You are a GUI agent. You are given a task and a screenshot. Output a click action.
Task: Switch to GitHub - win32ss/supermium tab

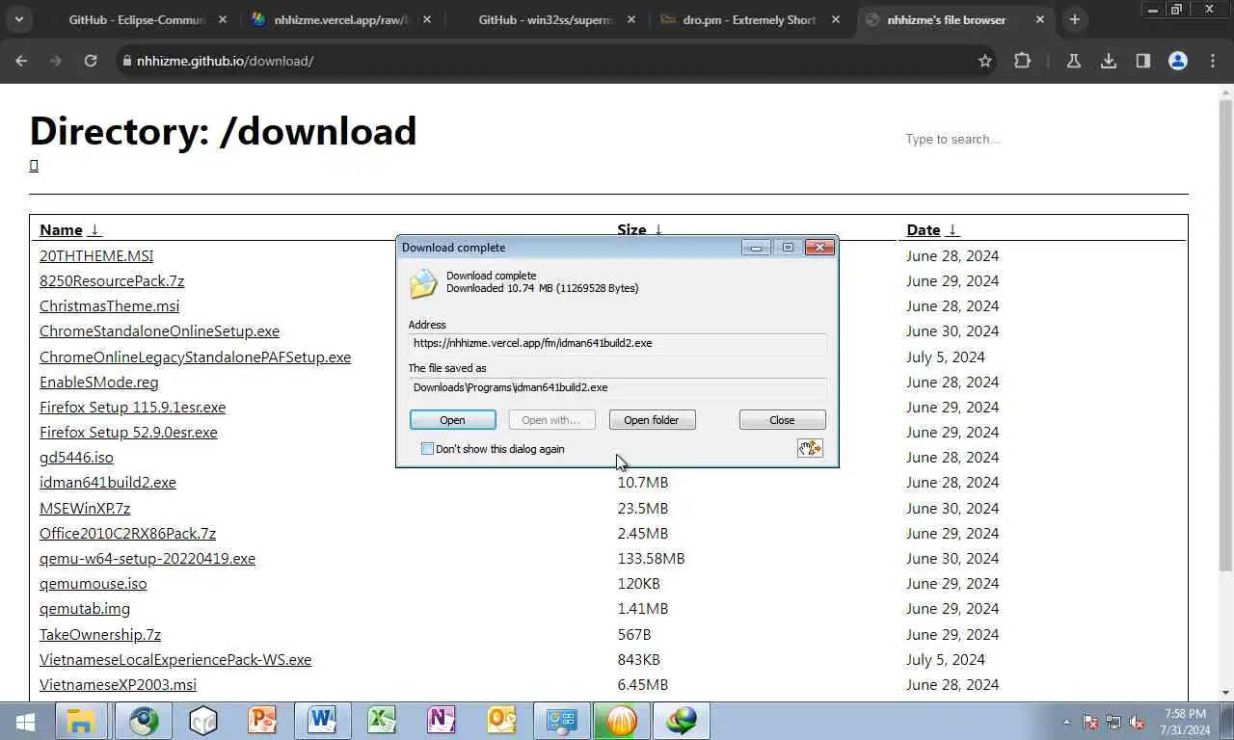(x=545, y=19)
